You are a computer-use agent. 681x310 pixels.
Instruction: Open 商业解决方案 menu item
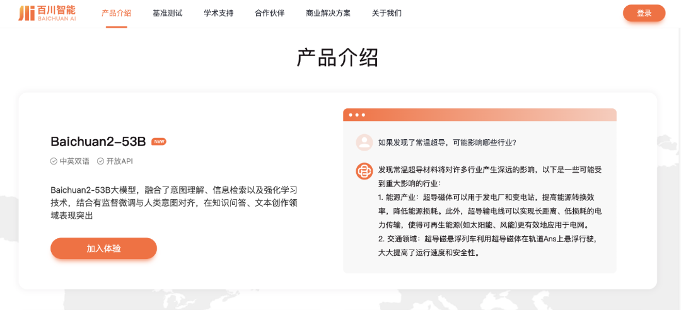[329, 13]
